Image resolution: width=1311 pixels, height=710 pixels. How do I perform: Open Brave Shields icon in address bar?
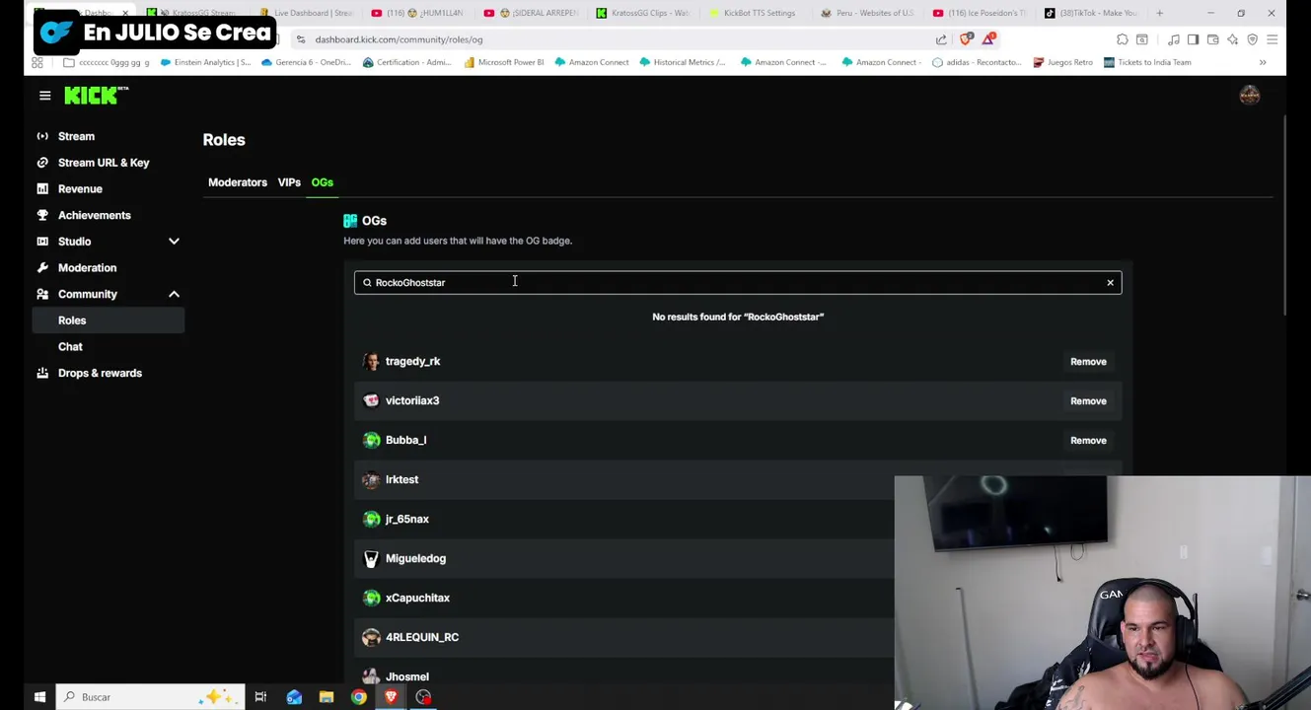[967, 39]
